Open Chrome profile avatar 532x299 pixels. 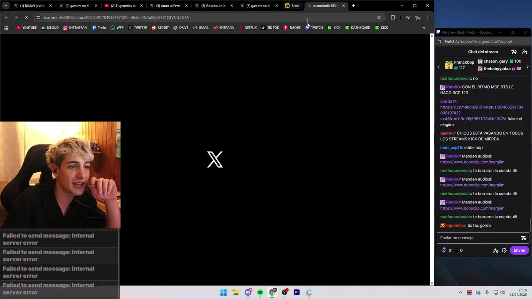pyautogui.click(x=418, y=17)
